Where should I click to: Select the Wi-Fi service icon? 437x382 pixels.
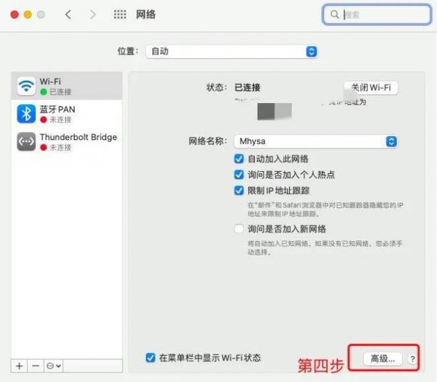[x=26, y=86]
